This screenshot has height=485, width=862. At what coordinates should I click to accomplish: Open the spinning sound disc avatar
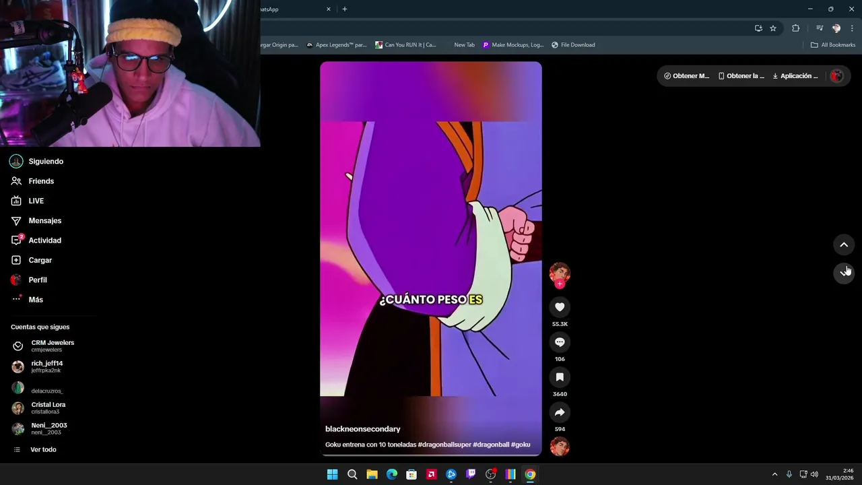(560, 447)
